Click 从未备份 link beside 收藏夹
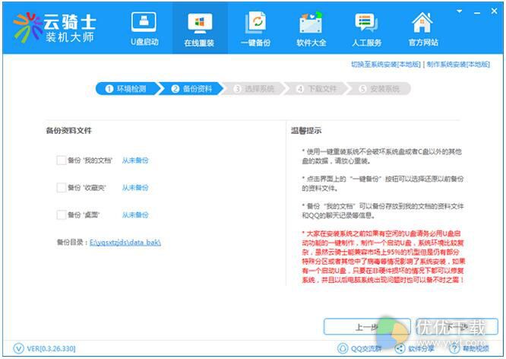The image size is (506, 359). point(135,187)
